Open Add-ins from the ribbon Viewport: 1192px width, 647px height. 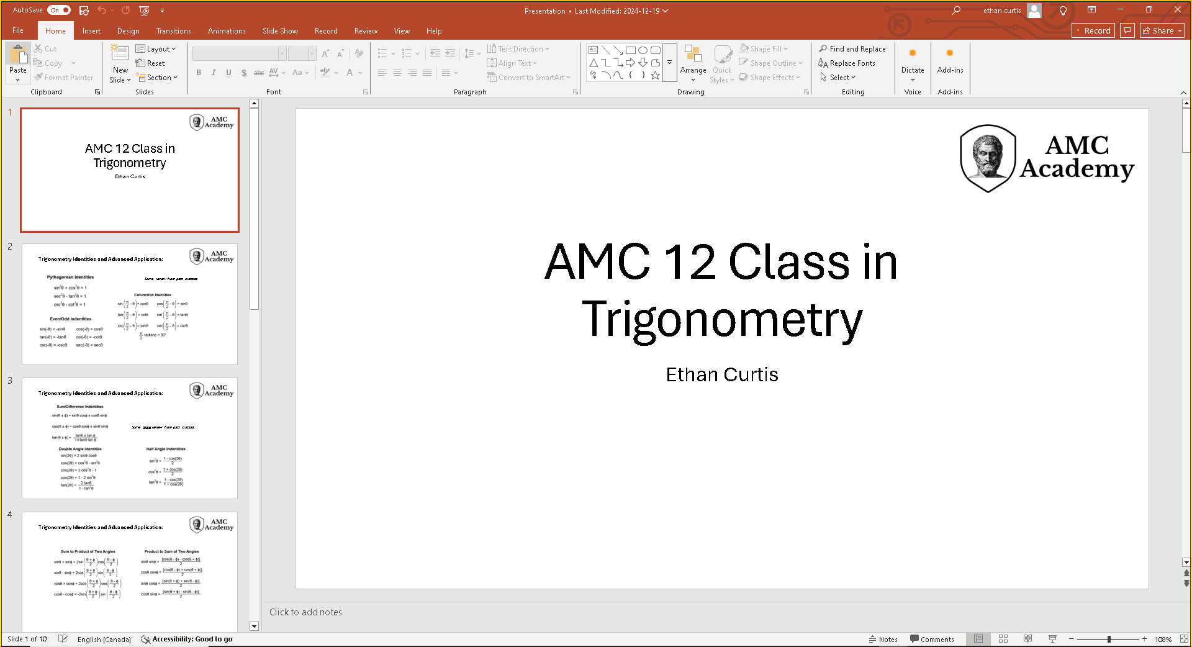click(x=950, y=61)
